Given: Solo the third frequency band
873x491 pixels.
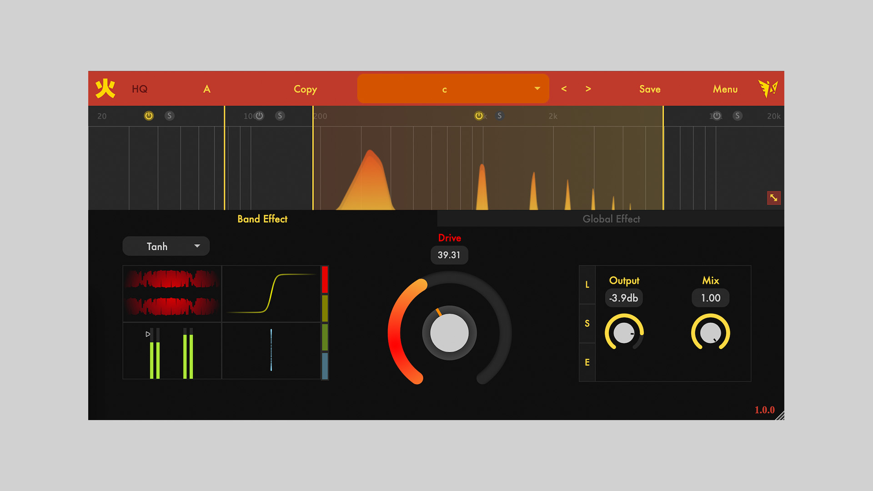Looking at the screenshot, I should pos(499,116).
